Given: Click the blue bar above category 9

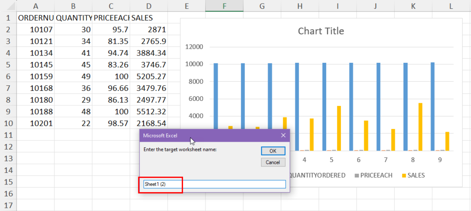Looking at the screenshot, I should pos(432,106).
